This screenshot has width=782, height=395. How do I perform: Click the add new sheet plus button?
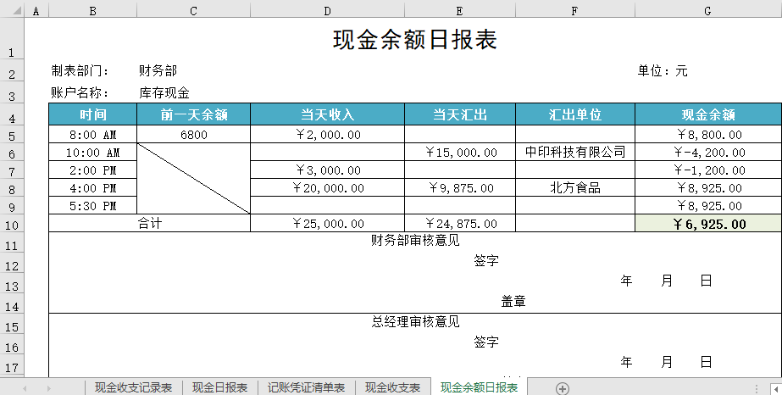[562, 387]
